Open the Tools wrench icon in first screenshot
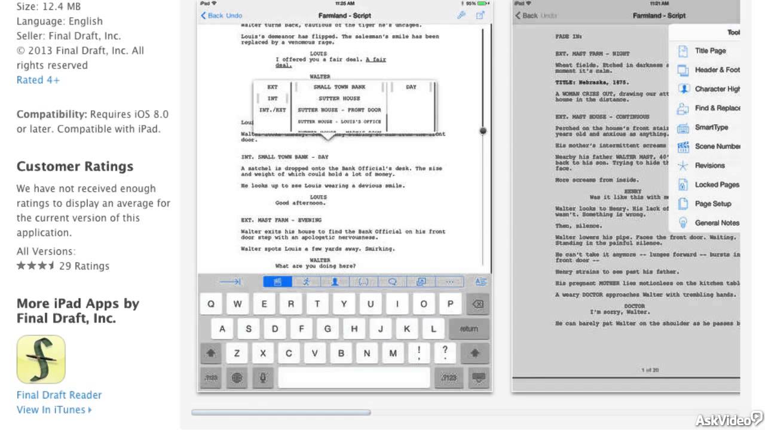765x430 pixels. point(461,16)
